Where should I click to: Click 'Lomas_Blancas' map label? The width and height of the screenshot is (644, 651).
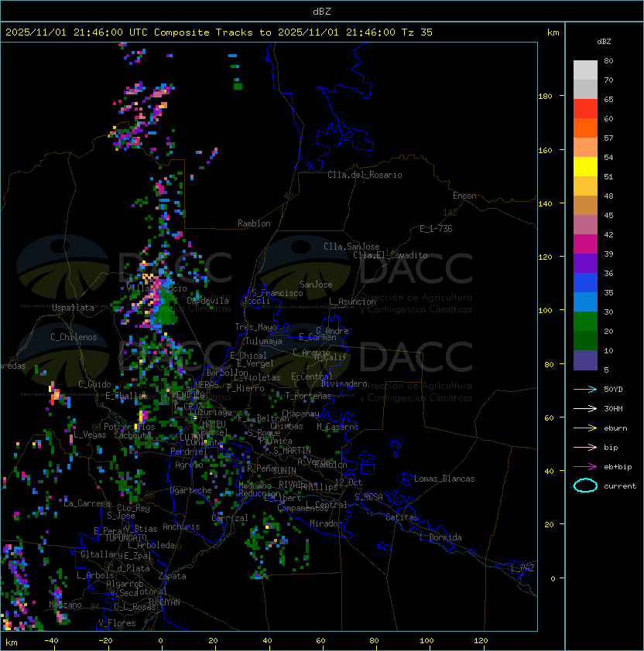pos(444,479)
